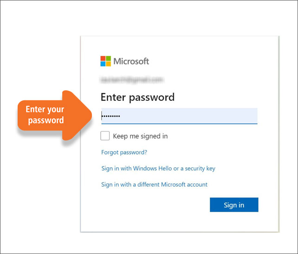Image resolution: width=298 pixels, height=254 pixels.
Task: Tick the "Keep me signed in" checkbox
Action: tap(105, 136)
